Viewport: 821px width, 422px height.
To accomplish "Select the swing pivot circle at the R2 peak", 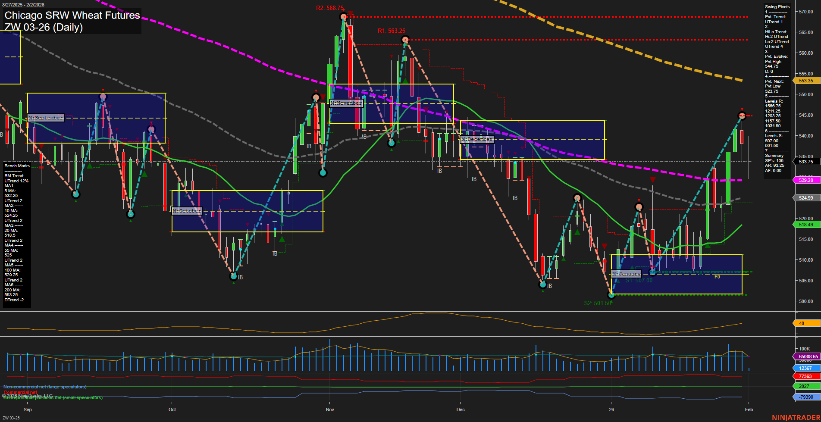I will click(343, 16).
